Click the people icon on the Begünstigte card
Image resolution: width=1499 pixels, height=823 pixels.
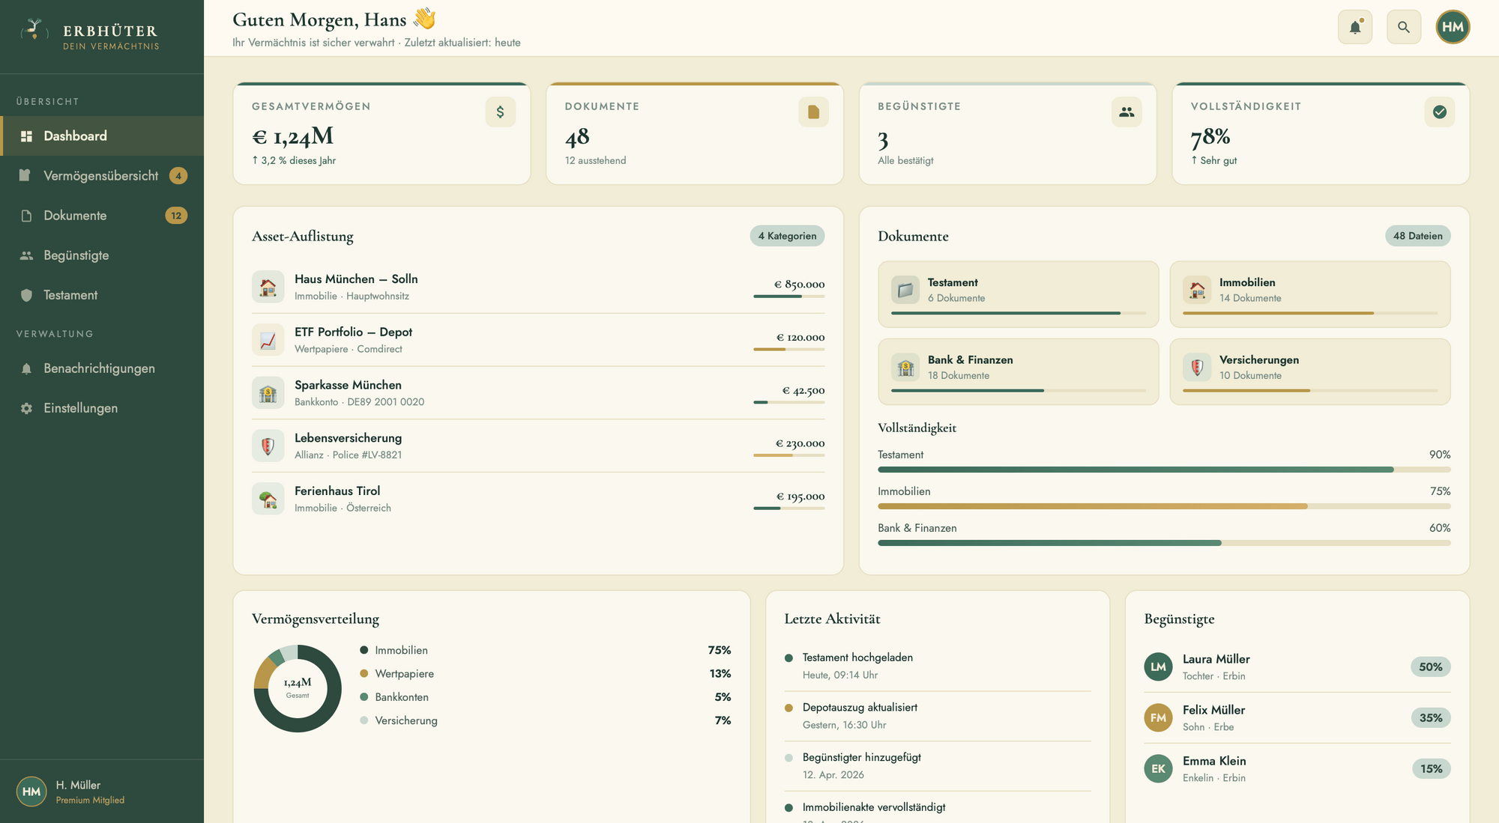click(1126, 112)
